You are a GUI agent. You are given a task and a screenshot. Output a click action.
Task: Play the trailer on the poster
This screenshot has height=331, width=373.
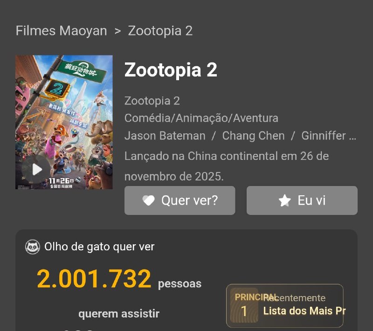[x=36, y=169]
